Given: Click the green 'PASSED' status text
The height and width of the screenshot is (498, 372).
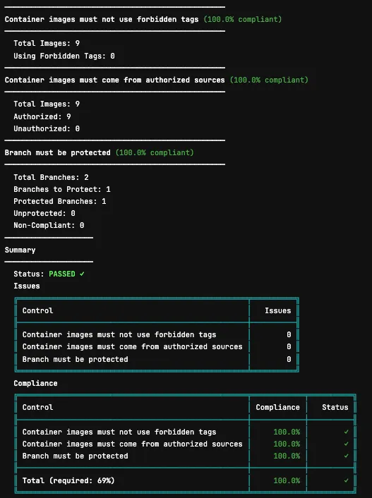Looking at the screenshot, I should pyautogui.click(x=62, y=274).
